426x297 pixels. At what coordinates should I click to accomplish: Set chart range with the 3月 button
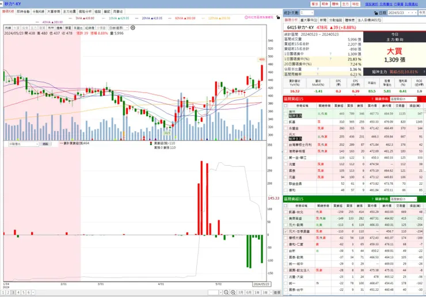tap(241, 292)
